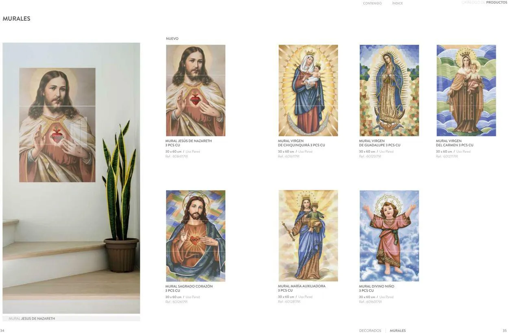This screenshot has height=333, width=508.
Task: Select Mural Sagrado Corazón thumbnail
Action: [195, 236]
